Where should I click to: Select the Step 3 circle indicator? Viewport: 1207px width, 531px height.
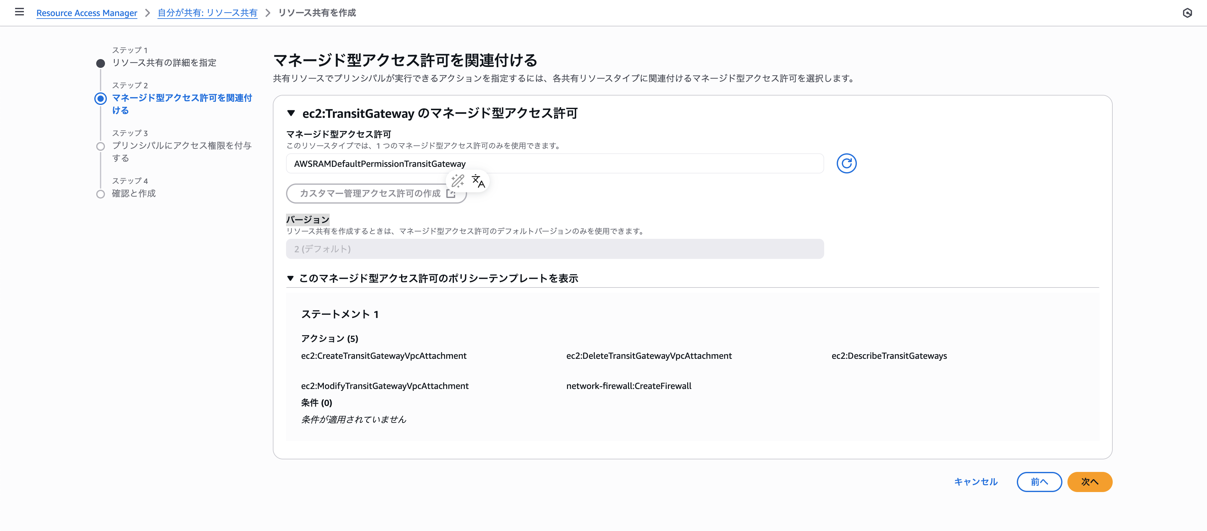(x=100, y=146)
